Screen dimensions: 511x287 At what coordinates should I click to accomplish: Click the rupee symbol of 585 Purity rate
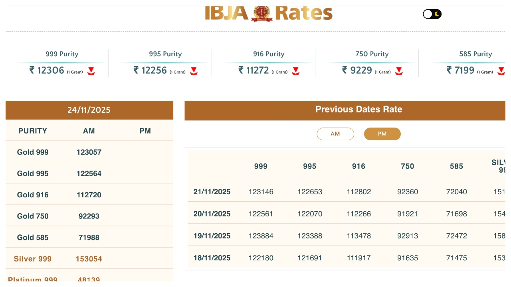coord(449,70)
